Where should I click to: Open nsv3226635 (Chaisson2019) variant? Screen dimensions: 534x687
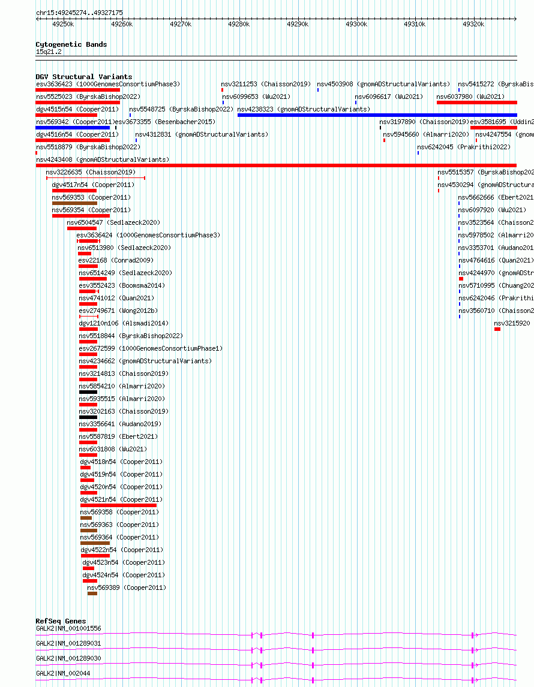click(x=91, y=172)
